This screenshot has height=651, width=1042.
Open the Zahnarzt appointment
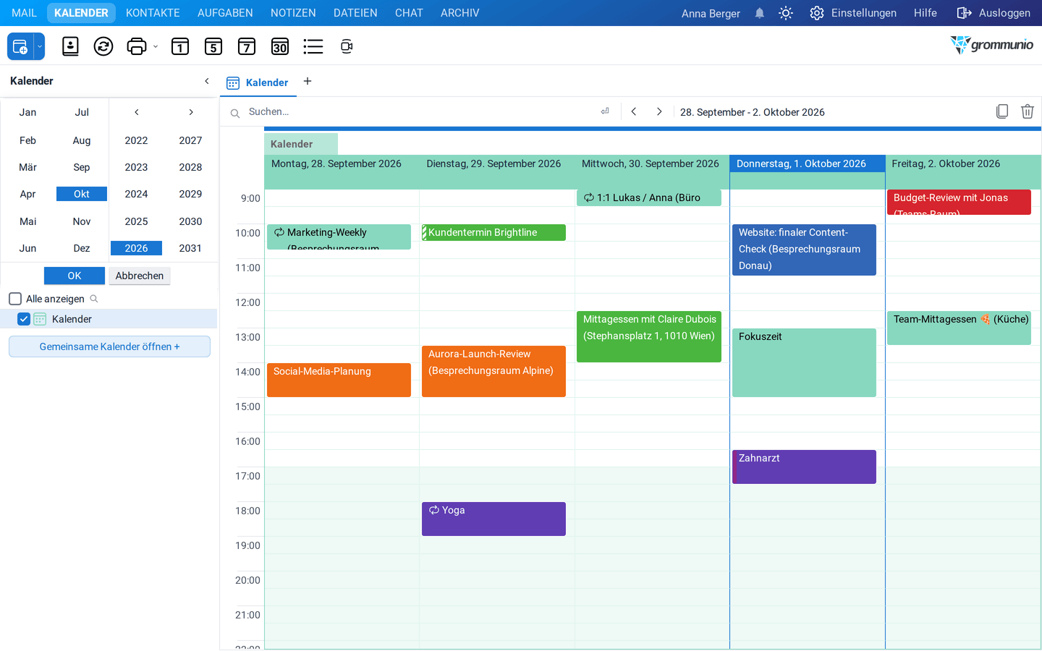(804, 467)
